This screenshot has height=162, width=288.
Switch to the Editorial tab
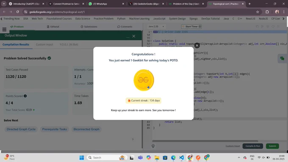(53, 27)
